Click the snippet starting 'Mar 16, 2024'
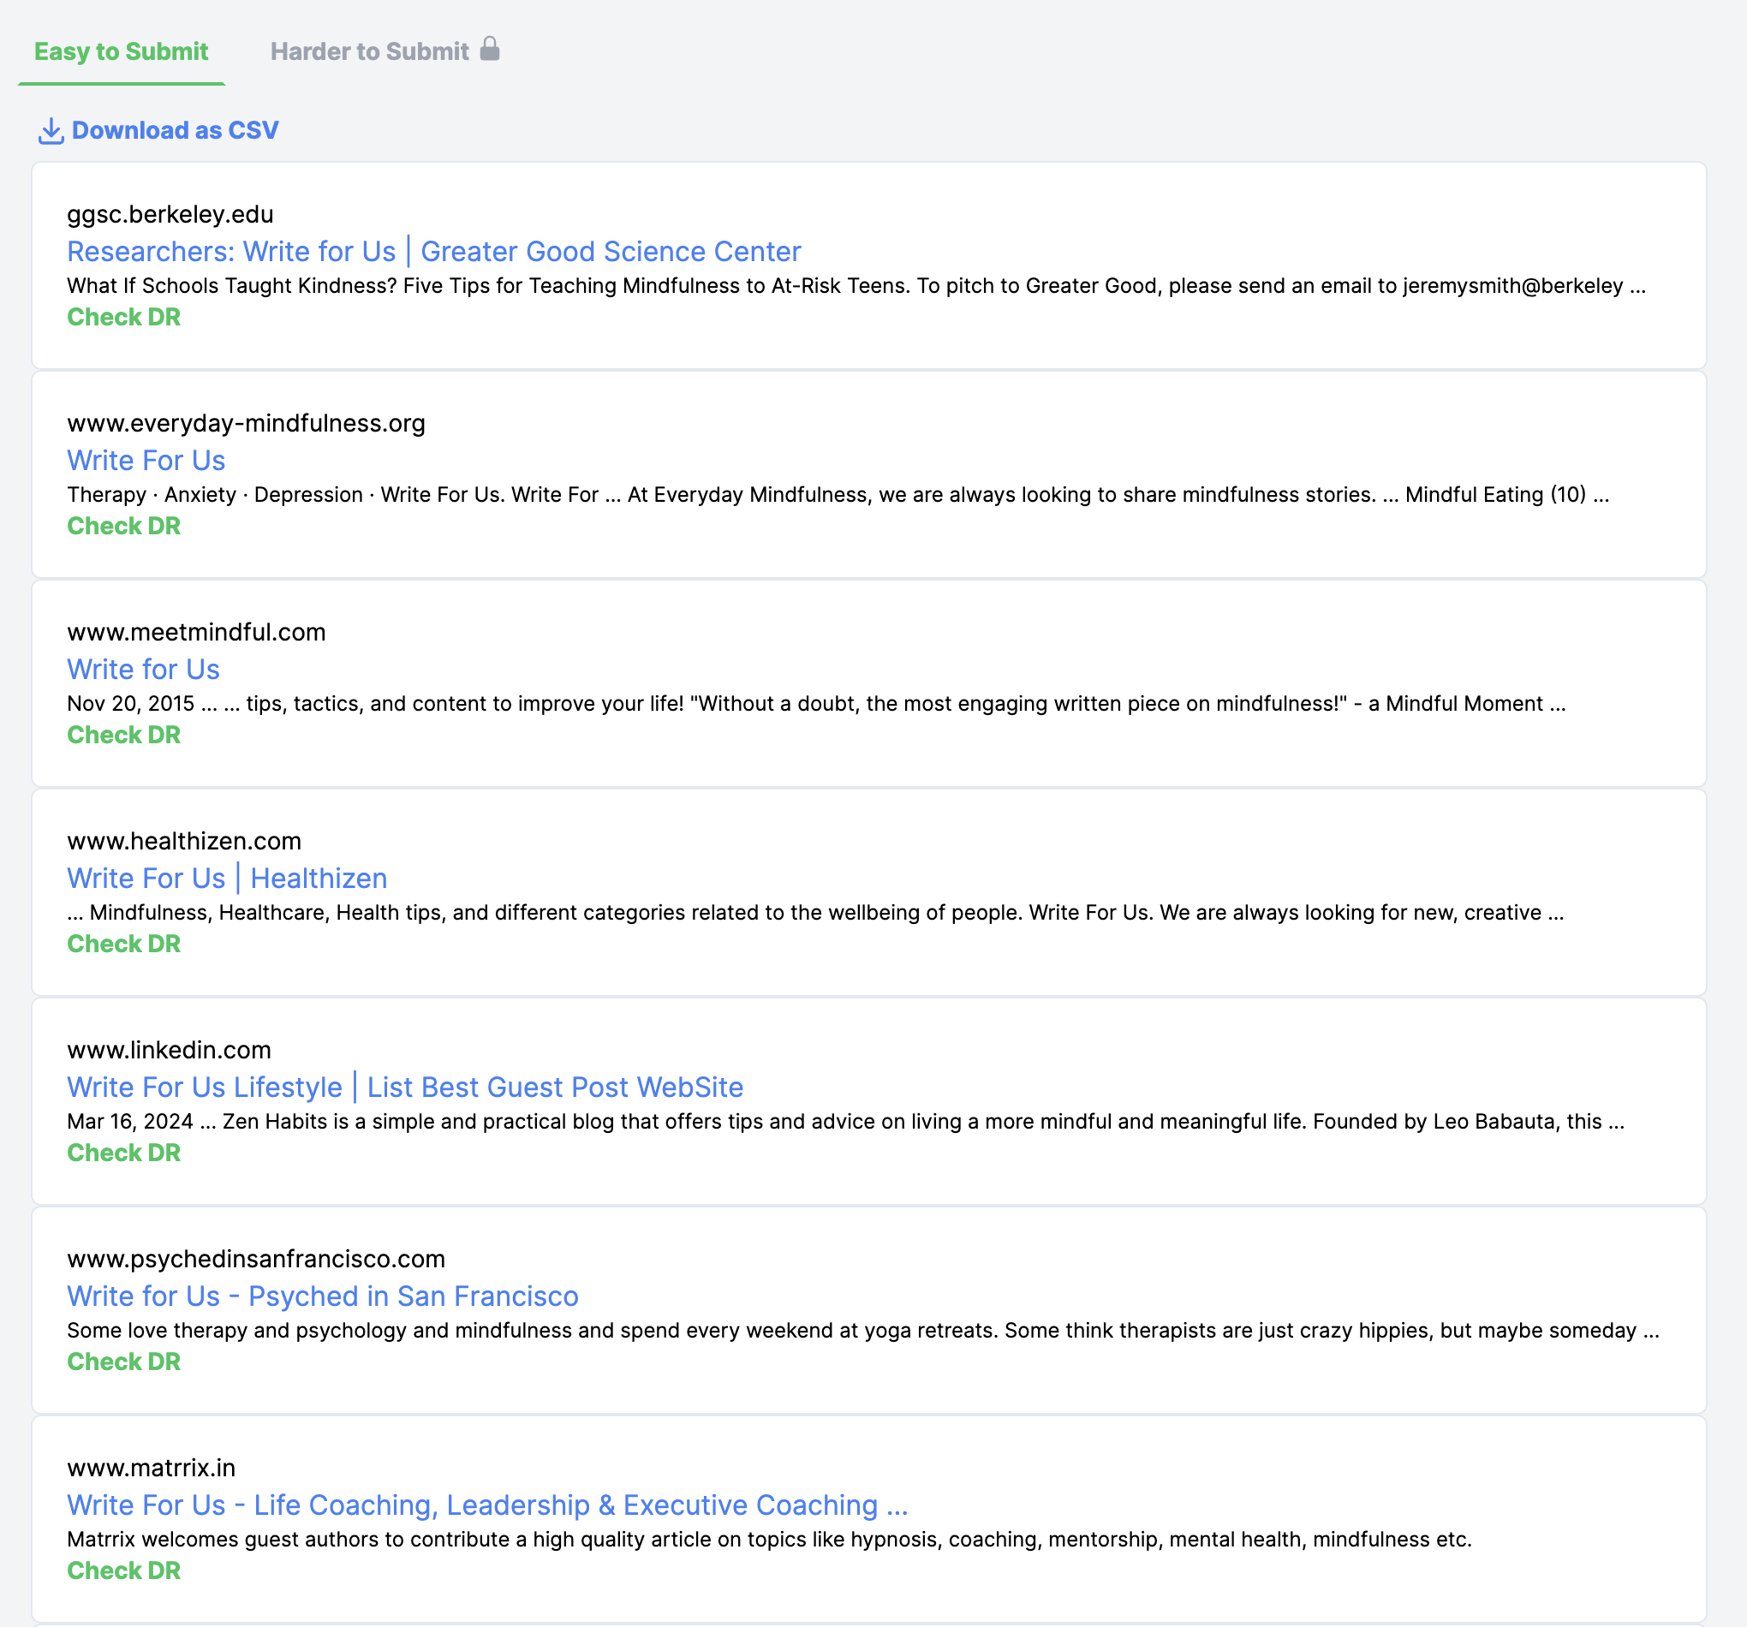The height and width of the screenshot is (1627, 1747). [x=846, y=1123]
